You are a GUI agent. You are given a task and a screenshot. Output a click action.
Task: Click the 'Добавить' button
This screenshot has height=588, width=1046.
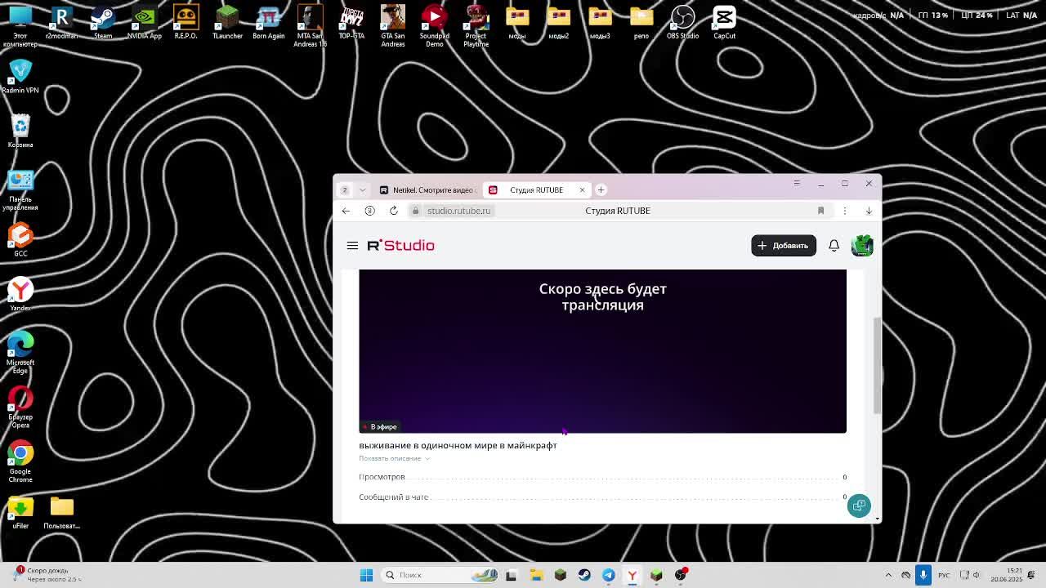(x=783, y=245)
